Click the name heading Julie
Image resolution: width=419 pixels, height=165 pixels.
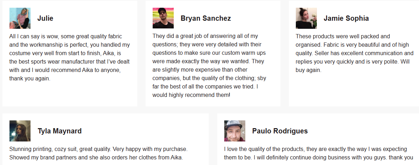[45, 18]
